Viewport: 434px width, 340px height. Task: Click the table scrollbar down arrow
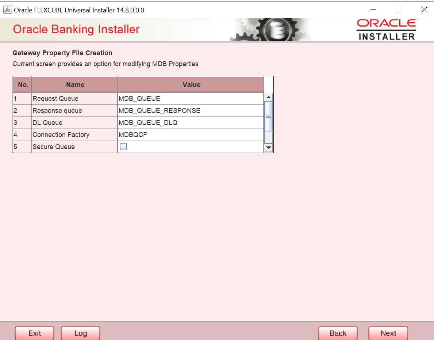click(x=269, y=148)
